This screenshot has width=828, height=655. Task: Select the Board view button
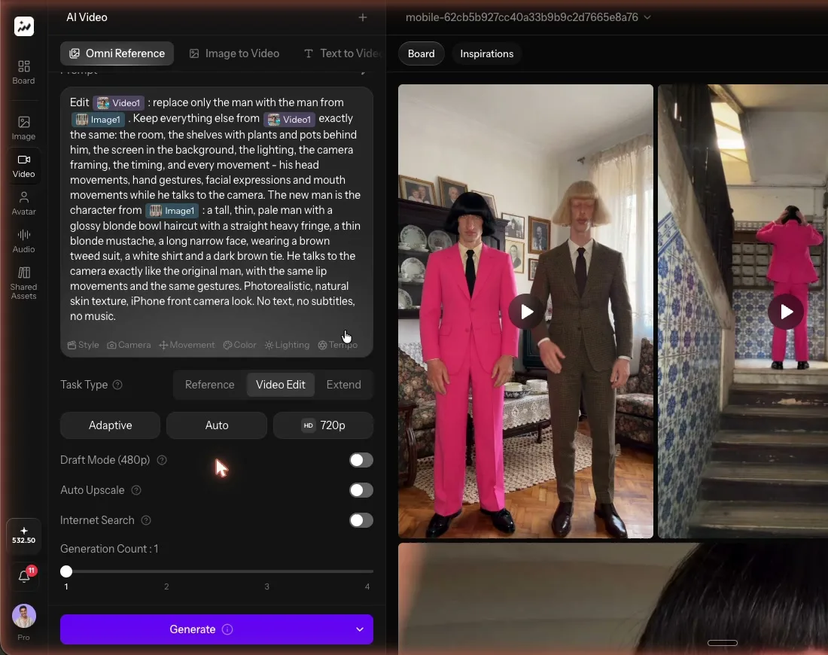(x=421, y=54)
